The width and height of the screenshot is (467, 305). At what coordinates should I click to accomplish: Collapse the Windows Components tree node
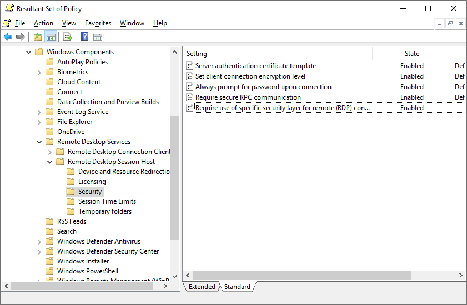tap(29, 52)
